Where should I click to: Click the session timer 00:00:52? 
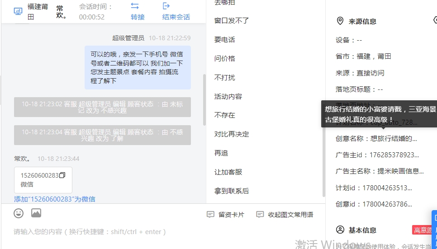[x=92, y=17]
